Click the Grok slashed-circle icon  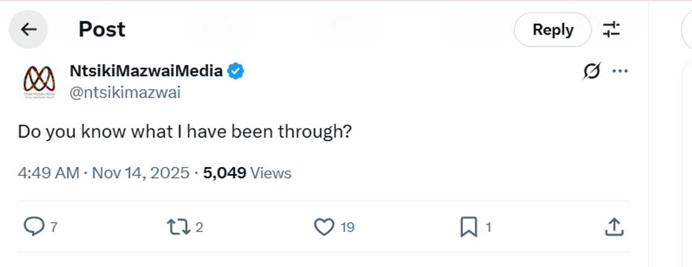[x=591, y=72]
